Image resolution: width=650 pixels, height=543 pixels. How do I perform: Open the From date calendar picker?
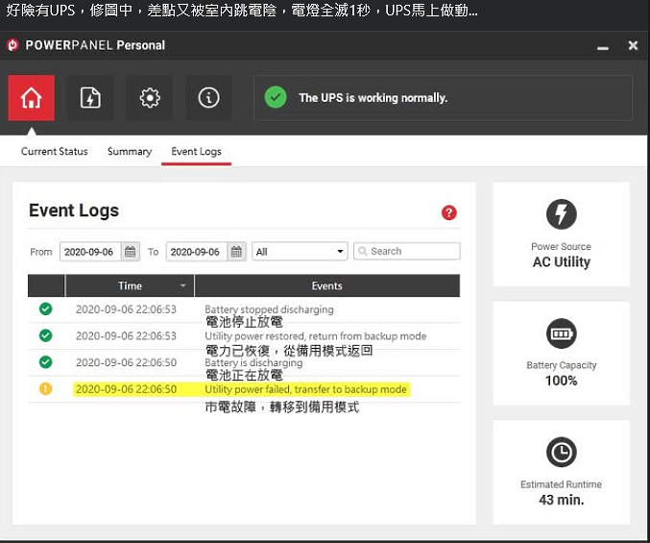tap(131, 252)
